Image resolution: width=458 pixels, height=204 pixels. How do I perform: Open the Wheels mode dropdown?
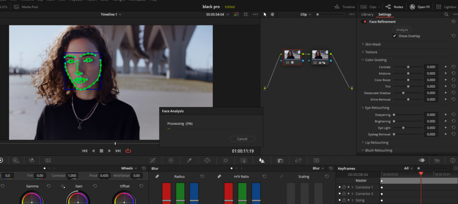coord(129,168)
